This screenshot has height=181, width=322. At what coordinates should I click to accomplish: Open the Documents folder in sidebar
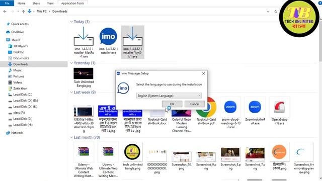(x=21, y=58)
